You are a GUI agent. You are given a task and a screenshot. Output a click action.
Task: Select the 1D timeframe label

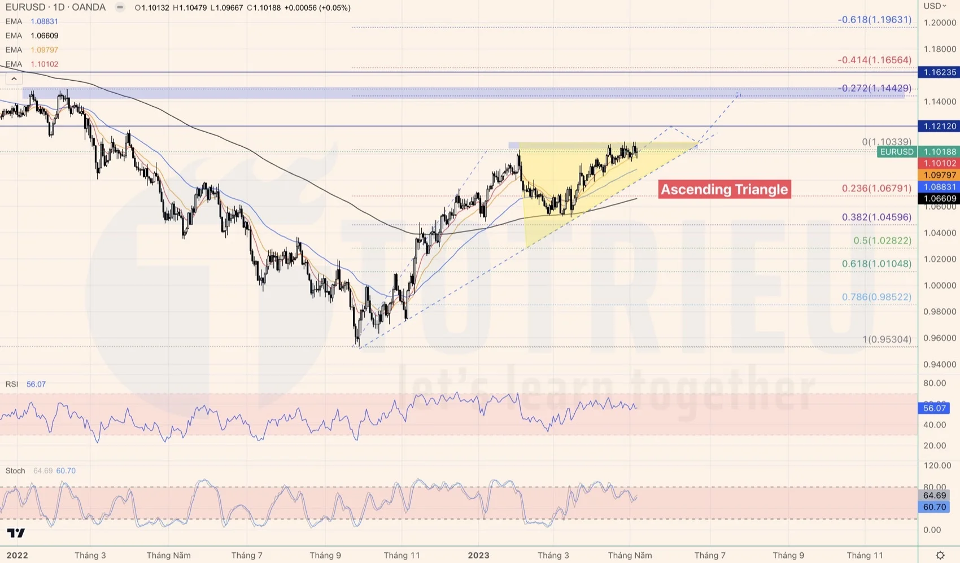point(60,7)
